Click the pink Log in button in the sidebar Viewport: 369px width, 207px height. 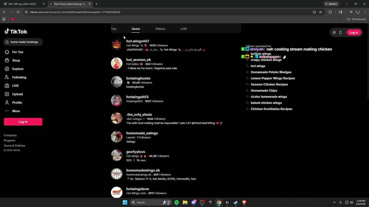click(23, 122)
